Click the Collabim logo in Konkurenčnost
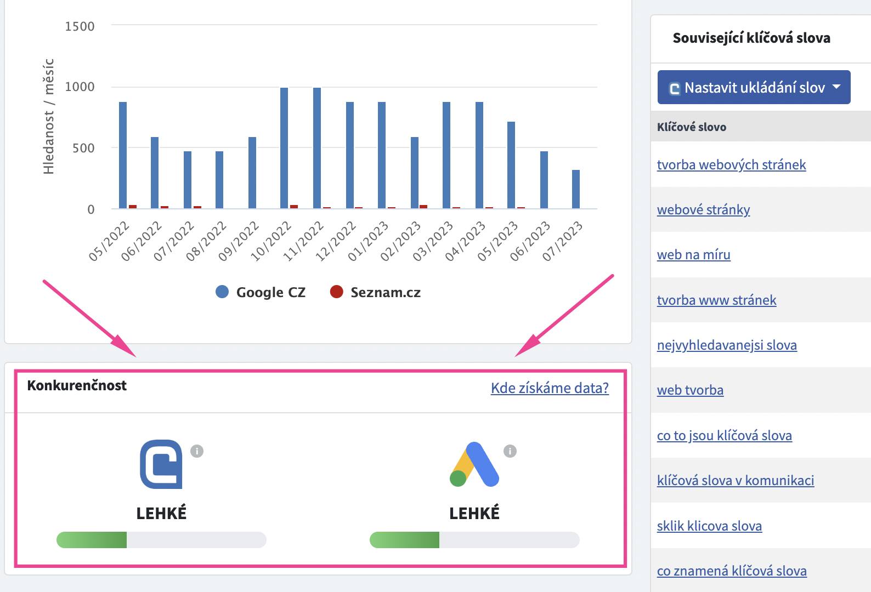871x592 pixels. pos(161,464)
